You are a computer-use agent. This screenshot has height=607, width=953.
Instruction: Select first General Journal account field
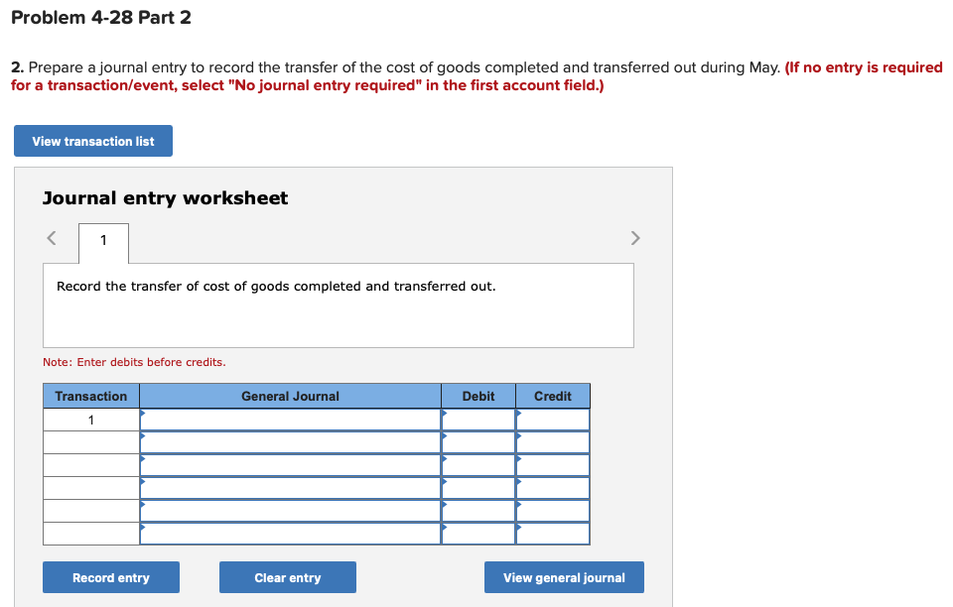(291, 420)
